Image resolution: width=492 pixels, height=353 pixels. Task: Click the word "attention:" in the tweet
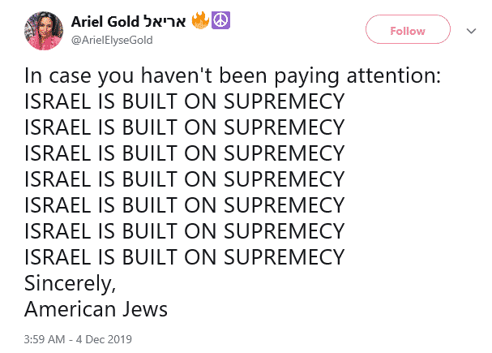(393, 76)
